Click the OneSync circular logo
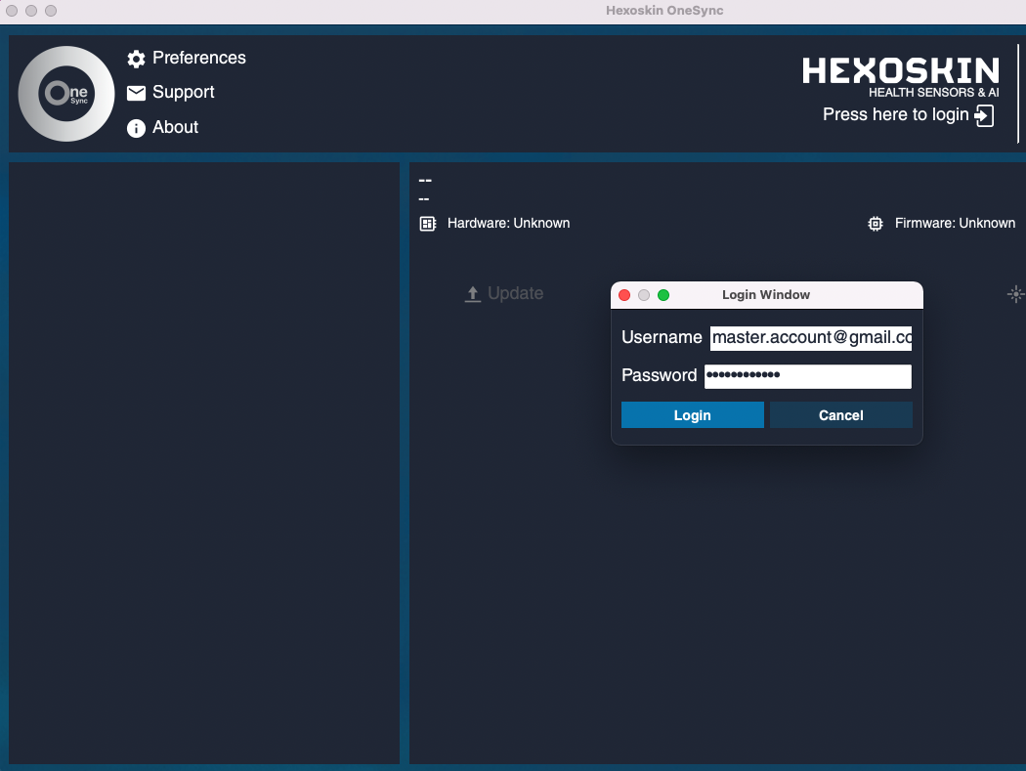The image size is (1026, 771). coord(65,93)
